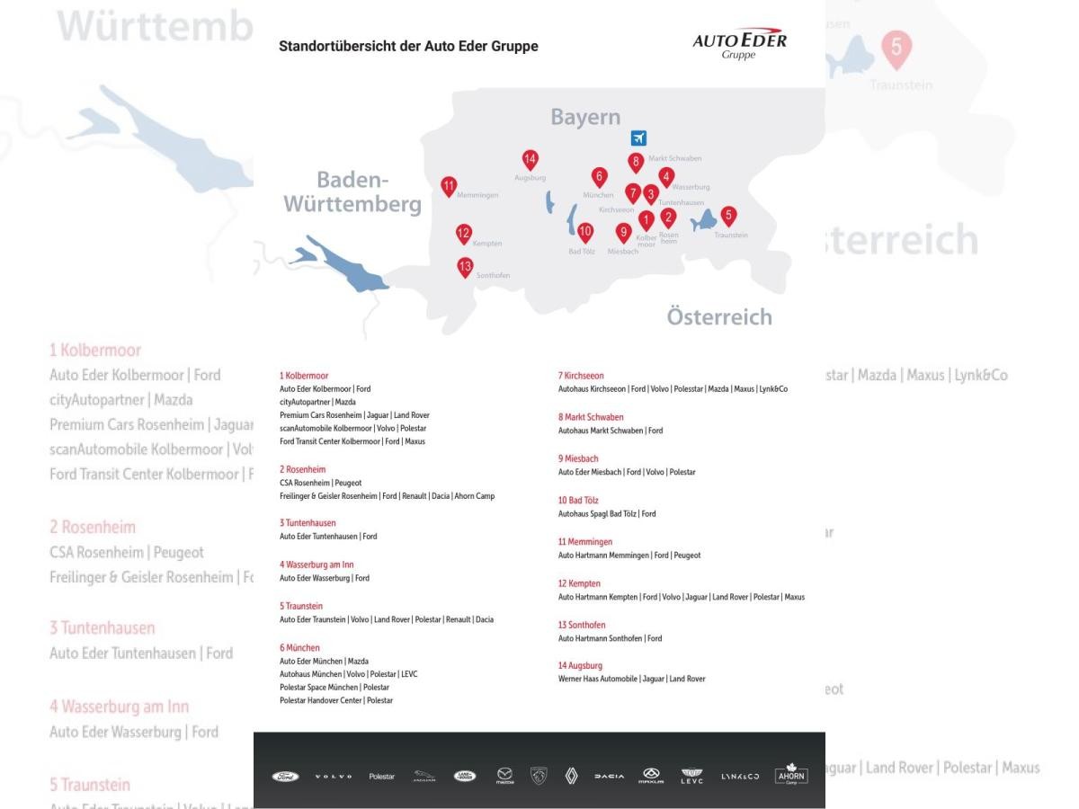
Task: Choose map pin 10 at Bad Tölz
Action: (585, 232)
